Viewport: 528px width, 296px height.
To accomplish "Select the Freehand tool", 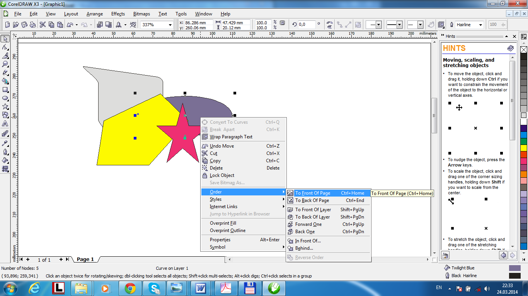I will 5,73.
